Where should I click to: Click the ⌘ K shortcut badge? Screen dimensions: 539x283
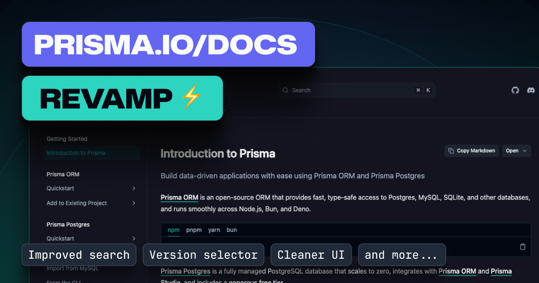pos(422,90)
